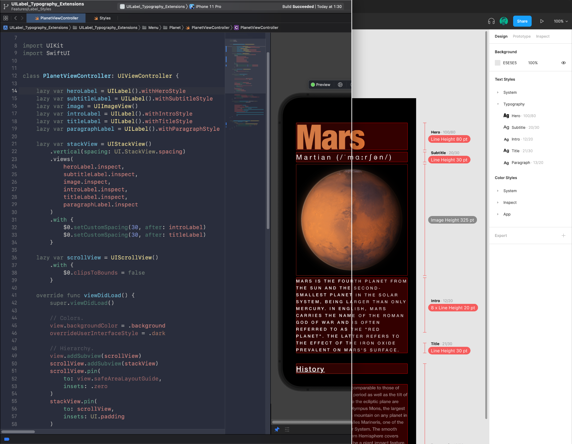This screenshot has width=572, height=444.
Task: Click the source control branch icon
Action: pyautogui.click(x=6, y=6)
